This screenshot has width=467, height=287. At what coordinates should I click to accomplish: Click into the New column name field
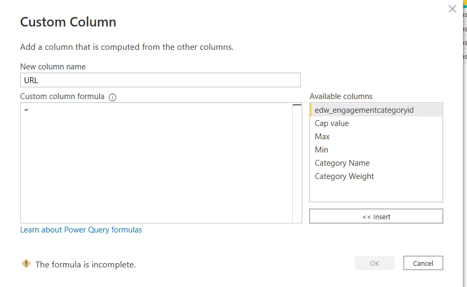[160, 80]
